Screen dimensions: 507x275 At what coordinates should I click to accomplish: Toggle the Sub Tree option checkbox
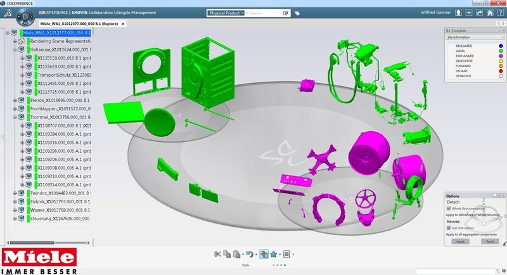point(449,228)
